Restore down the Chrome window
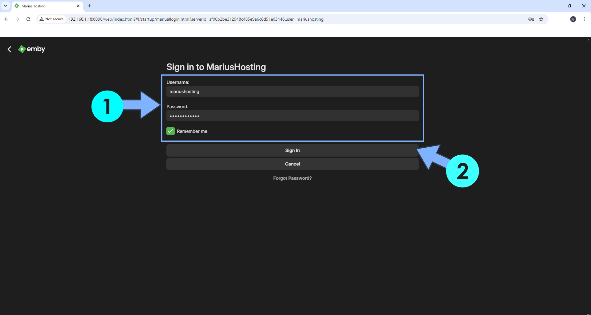Image resolution: width=591 pixels, height=315 pixels. pyautogui.click(x=570, y=6)
